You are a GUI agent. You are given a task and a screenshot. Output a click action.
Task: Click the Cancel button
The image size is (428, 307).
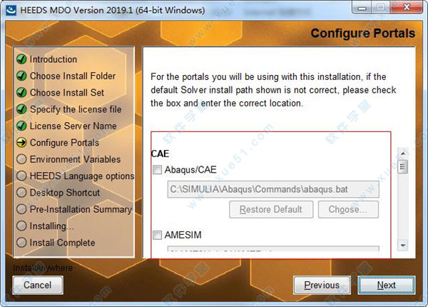pyautogui.click(x=38, y=285)
